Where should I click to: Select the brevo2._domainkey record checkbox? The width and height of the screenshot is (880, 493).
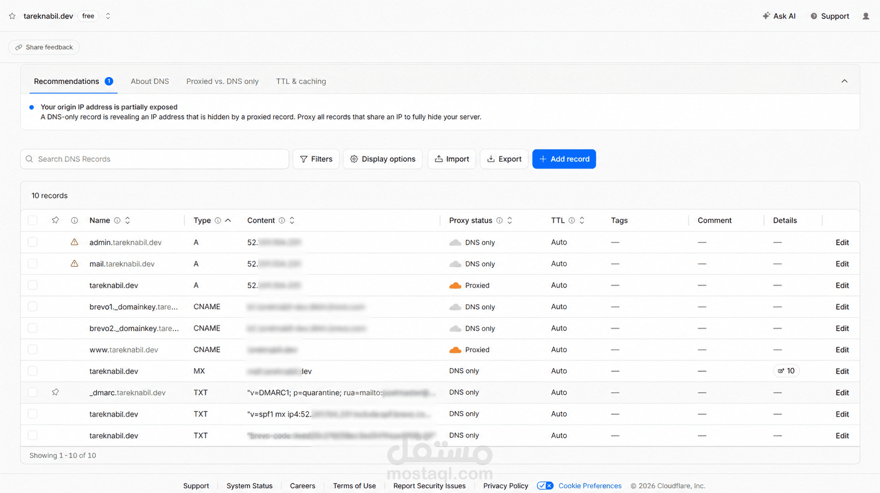pos(33,328)
